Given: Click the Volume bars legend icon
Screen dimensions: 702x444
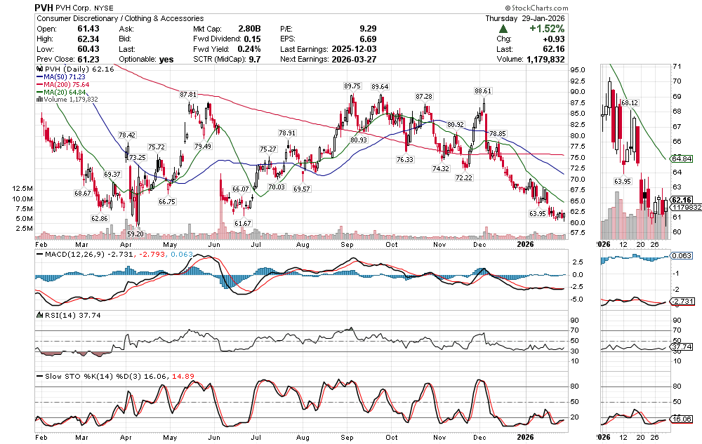Looking at the screenshot, I should [39, 100].
